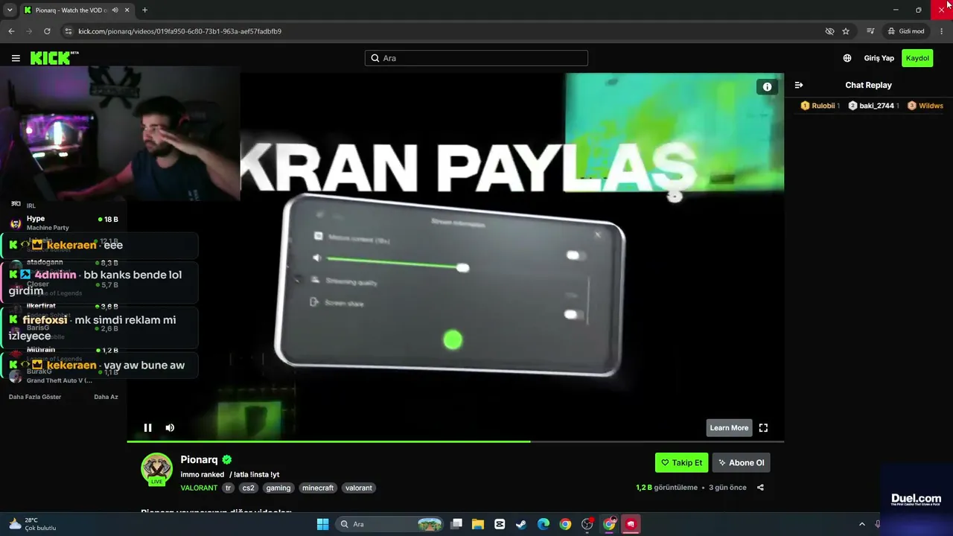
Task: Click the Learn More ad button
Action: 729,427
